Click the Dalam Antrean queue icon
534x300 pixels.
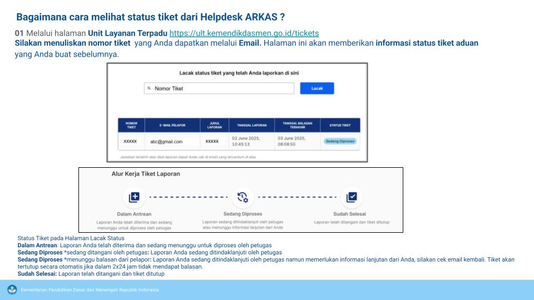tap(134, 197)
